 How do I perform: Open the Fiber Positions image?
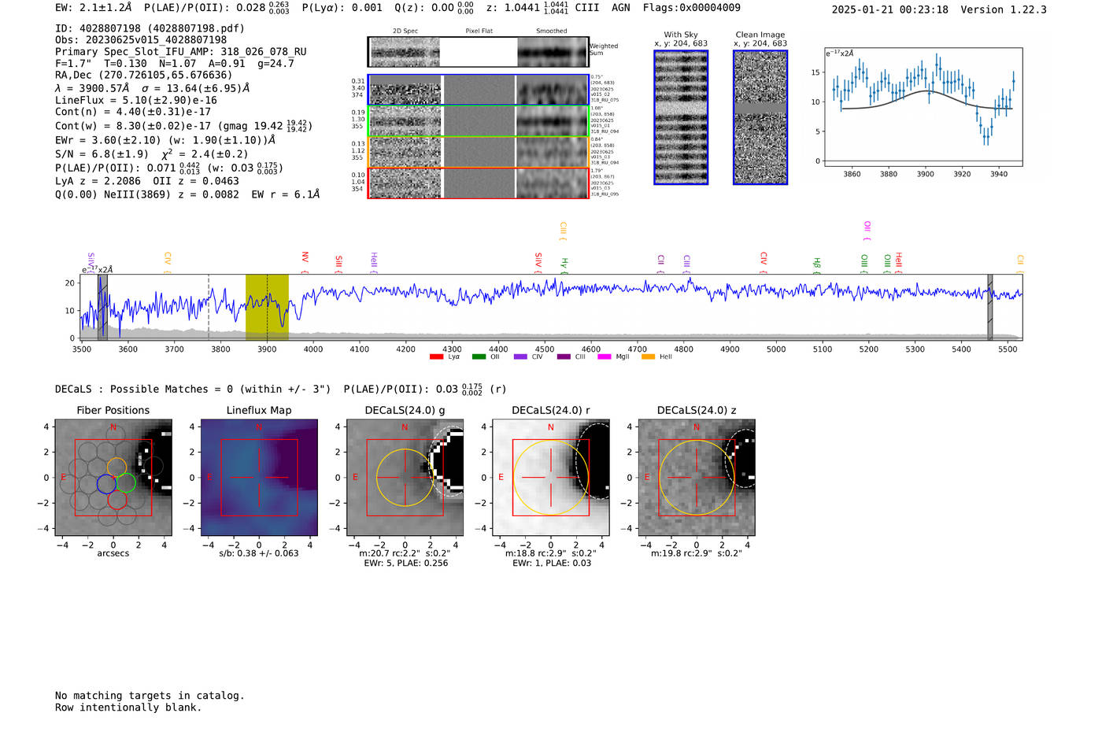[x=113, y=478]
